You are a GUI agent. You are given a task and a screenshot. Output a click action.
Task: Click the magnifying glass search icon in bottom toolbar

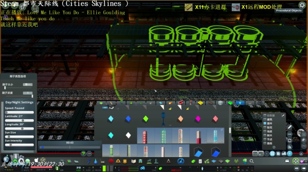[x=252, y=161]
